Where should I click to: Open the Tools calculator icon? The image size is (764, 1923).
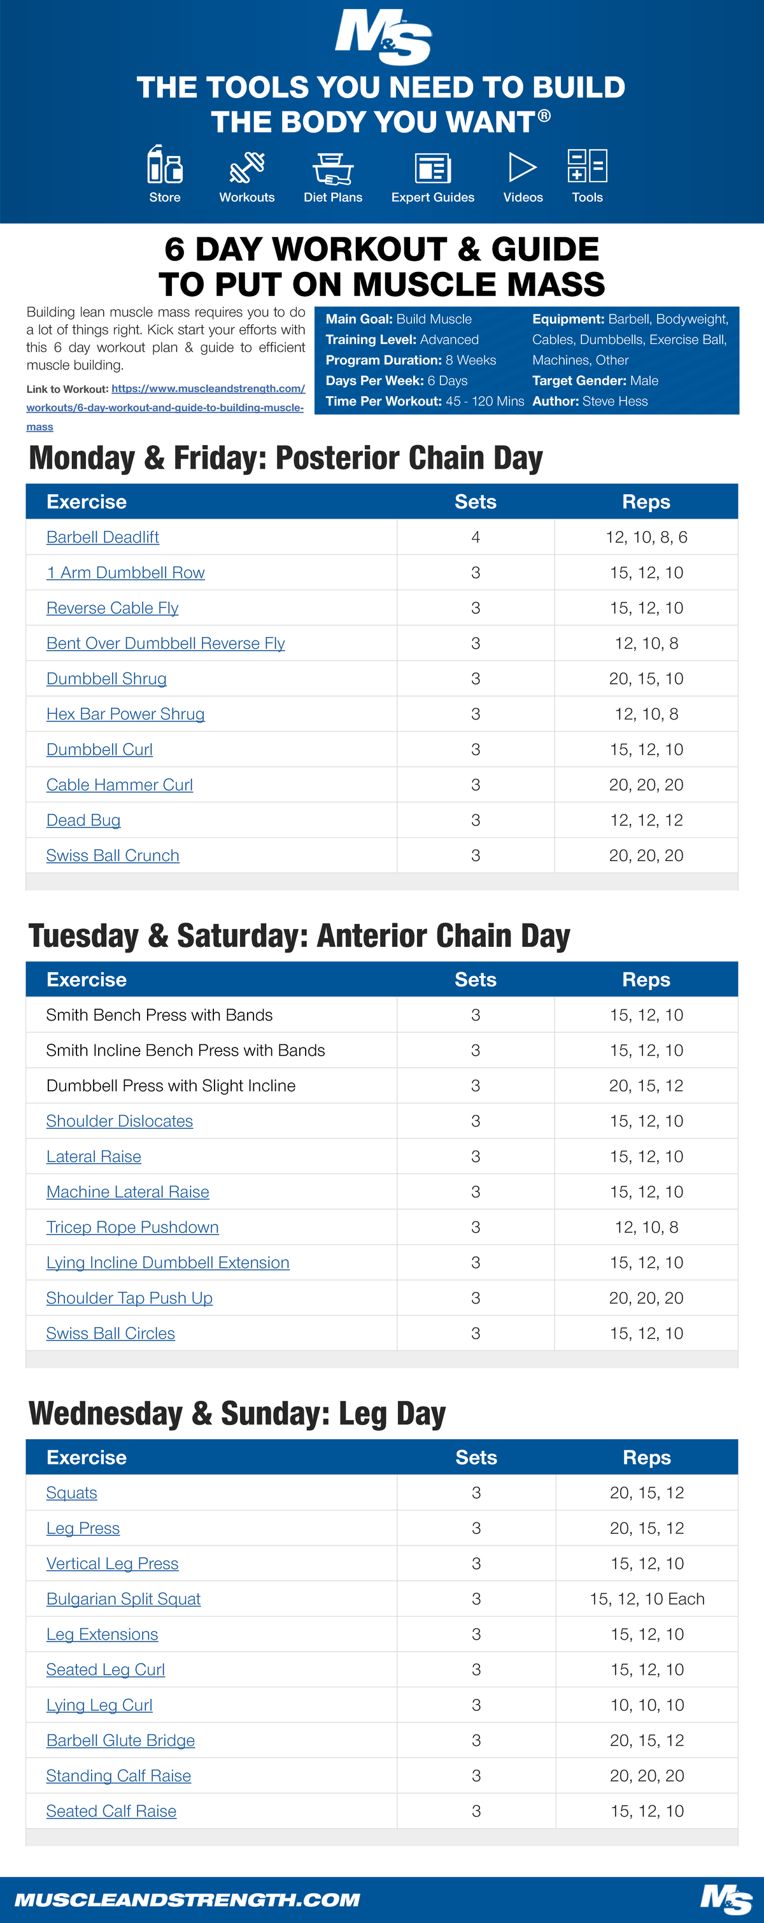point(587,166)
